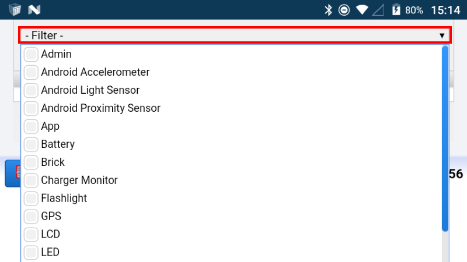Screen dimensions: 467x262
Task: Tap the red-outlined icon on blue button
Action: point(18,172)
